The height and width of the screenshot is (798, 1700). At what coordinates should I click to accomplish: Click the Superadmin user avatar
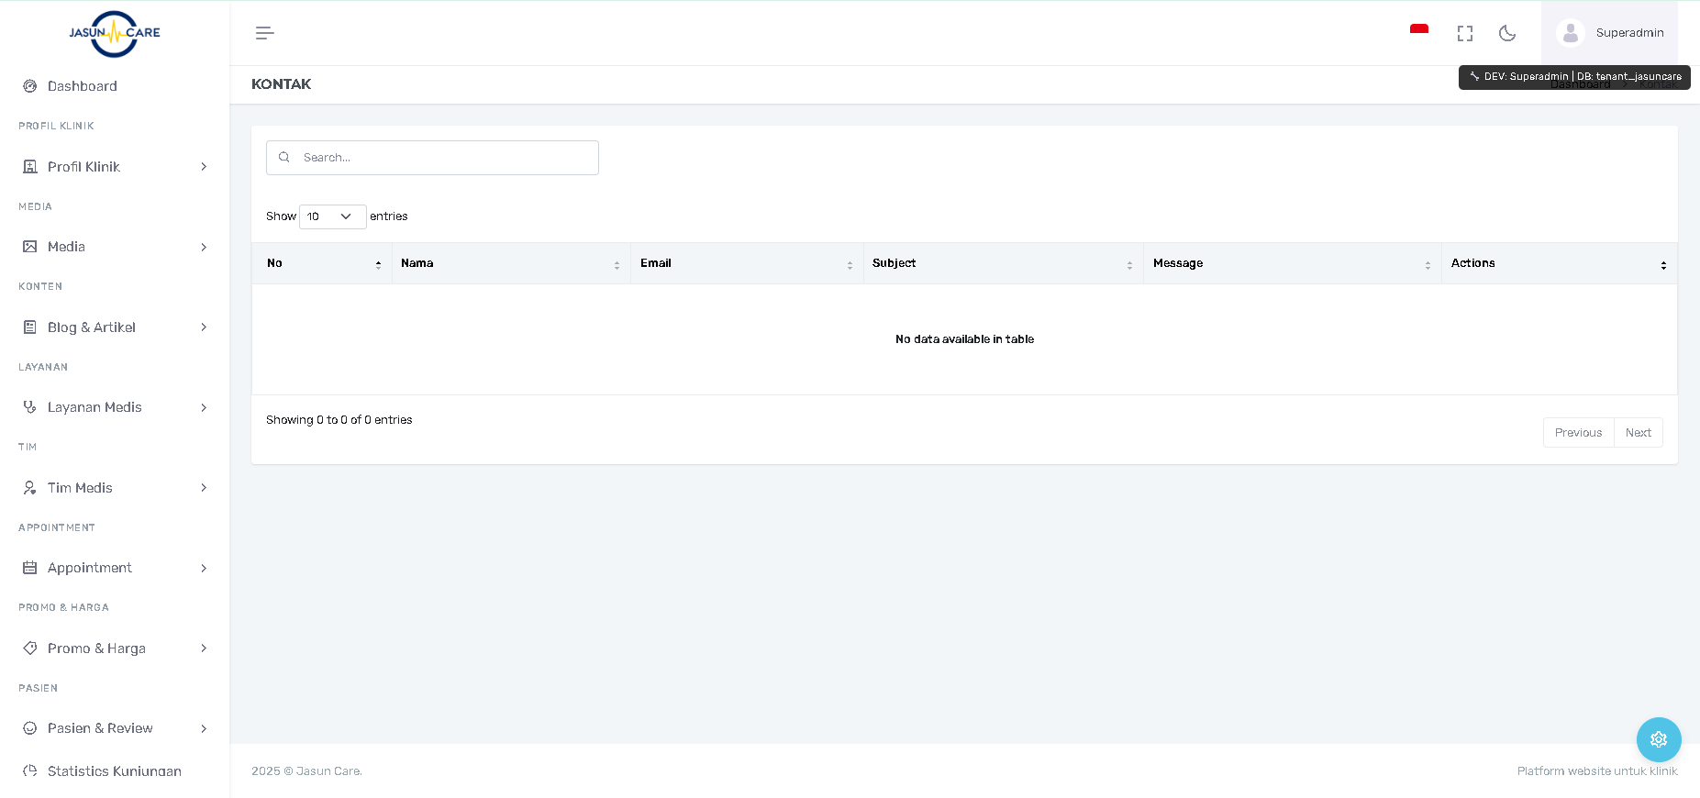(1570, 33)
